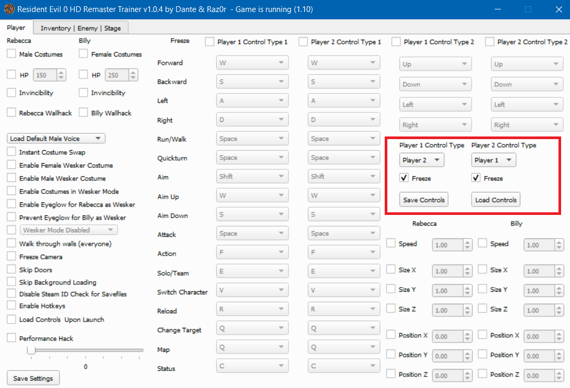Click the Save Settings button
This screenshot has width=570, height=388.
[33, 378]
